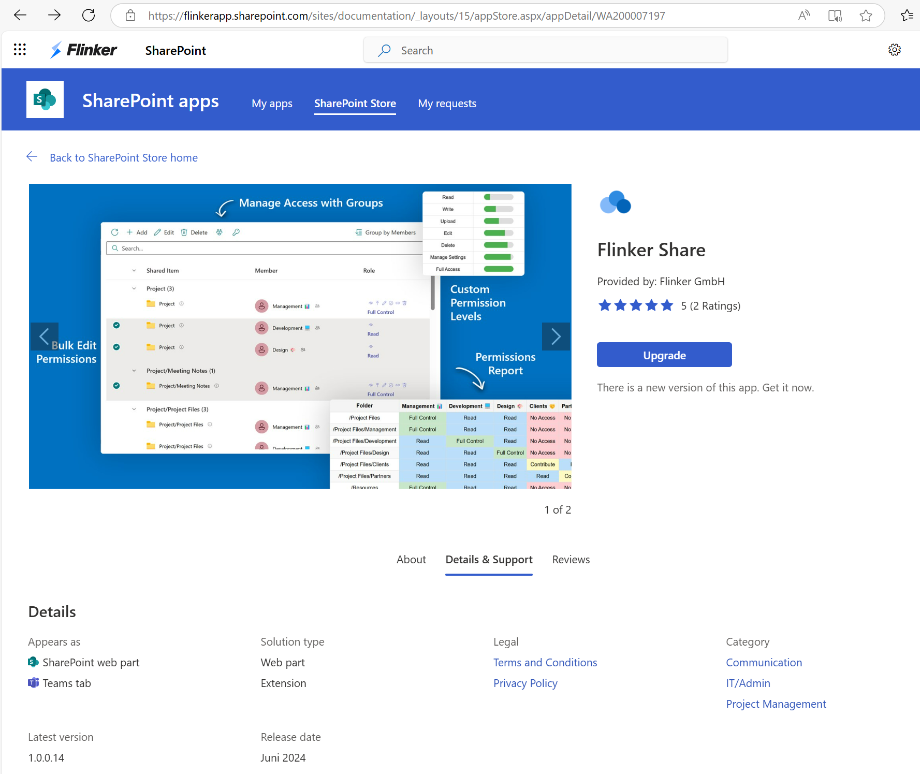
Task: Open the My apps section
Action: (272, 103)
